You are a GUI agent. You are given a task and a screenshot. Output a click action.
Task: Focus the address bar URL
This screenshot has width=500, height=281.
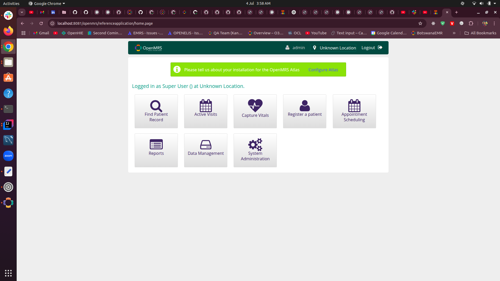point(105,23)
